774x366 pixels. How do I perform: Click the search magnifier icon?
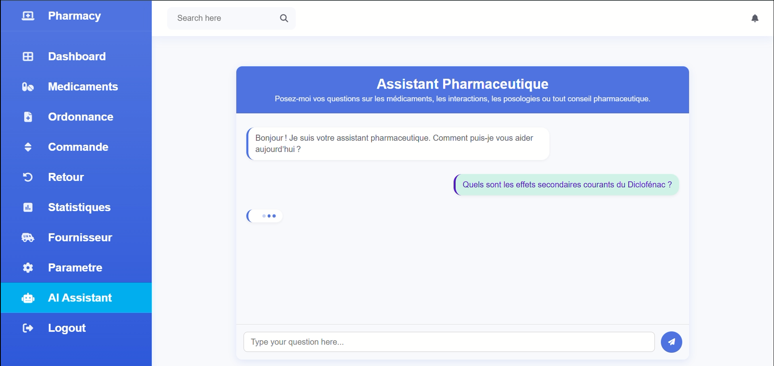coord(284,18)
